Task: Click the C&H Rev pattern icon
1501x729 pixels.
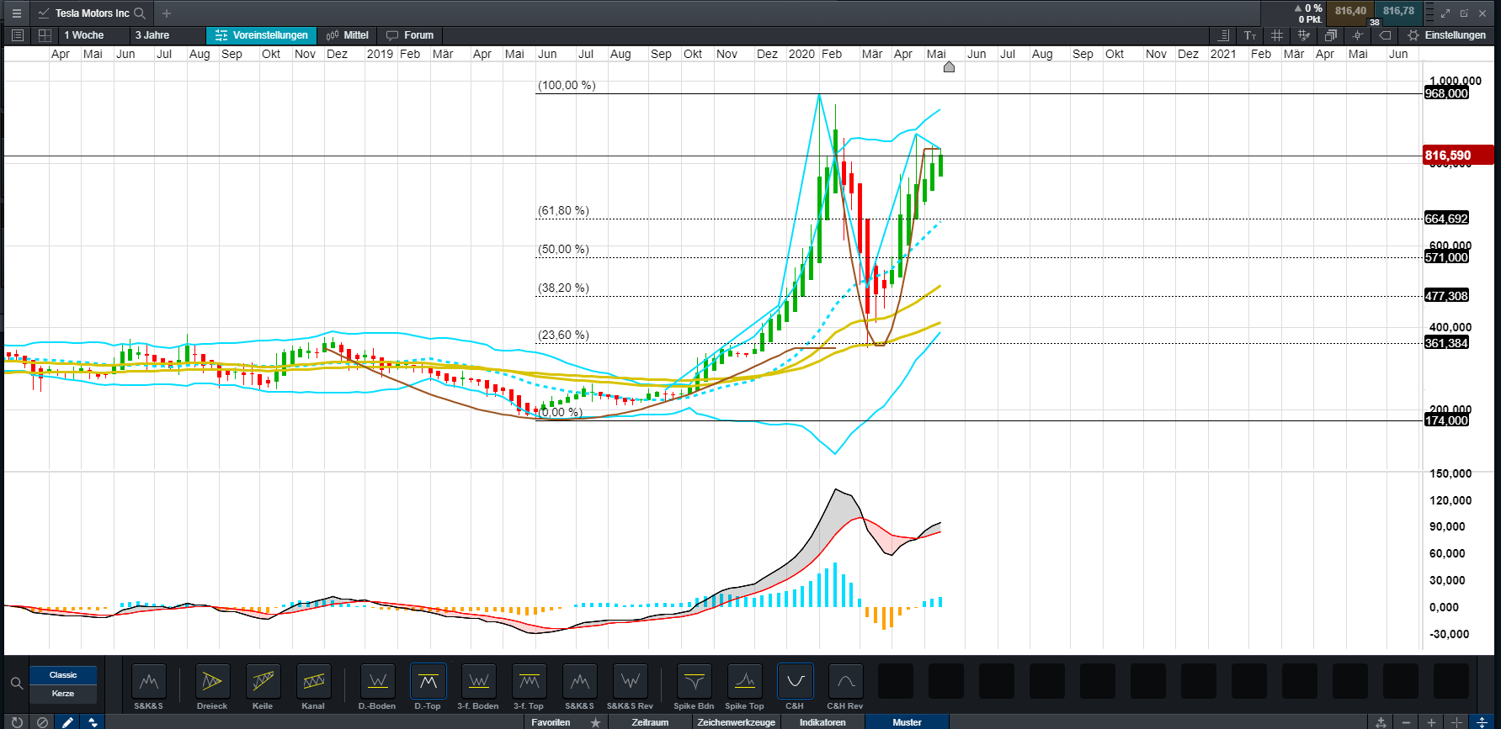Action: point(845,681)
